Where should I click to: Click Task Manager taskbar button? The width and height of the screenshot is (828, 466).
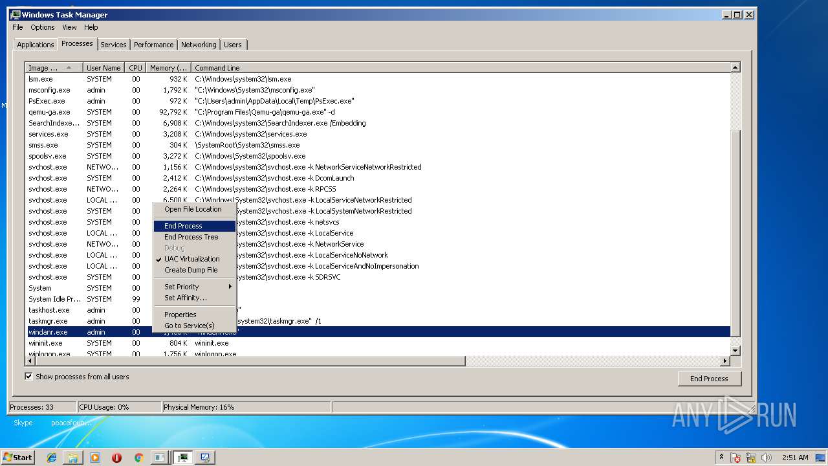[x=183, y=458]
